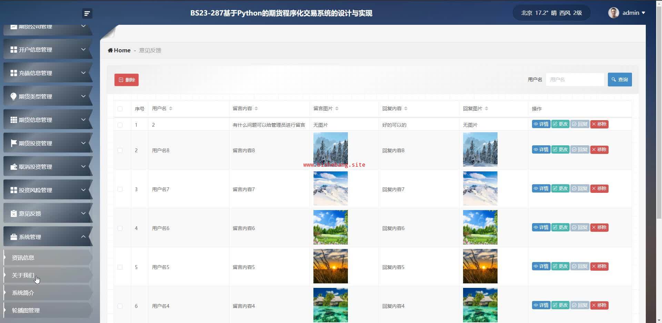Sort by 留言图片 column sort arrows

(x=337, y=108)
